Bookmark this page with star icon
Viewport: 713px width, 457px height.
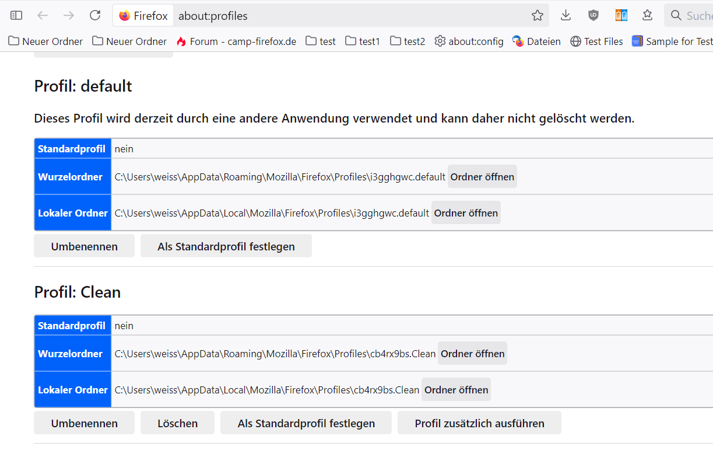(x=538, y=16)
